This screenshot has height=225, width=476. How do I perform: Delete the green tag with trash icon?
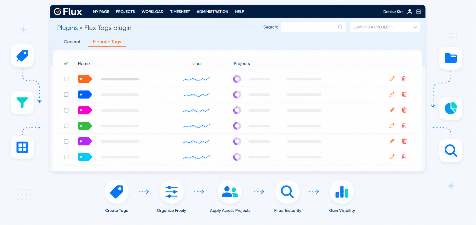pyautogui.click(x=404, y=126)
